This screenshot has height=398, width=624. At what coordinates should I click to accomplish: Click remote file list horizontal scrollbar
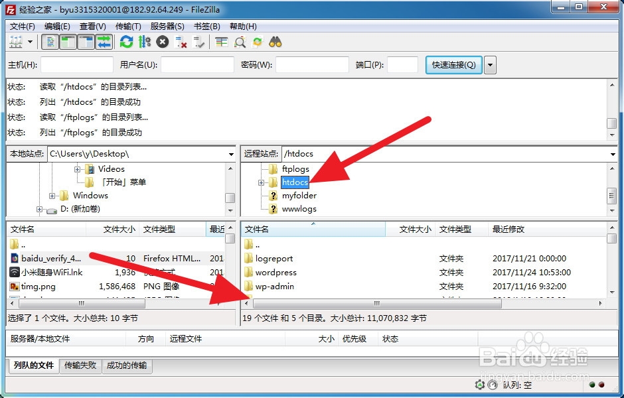pos(377,303)
